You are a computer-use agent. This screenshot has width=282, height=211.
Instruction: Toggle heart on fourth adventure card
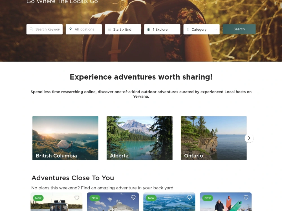pyautogui.click(x=246, y=197)
